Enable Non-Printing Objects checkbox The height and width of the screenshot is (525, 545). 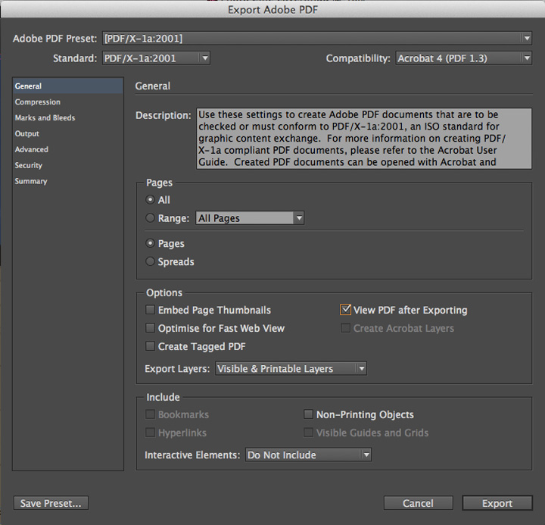[308, 414]
